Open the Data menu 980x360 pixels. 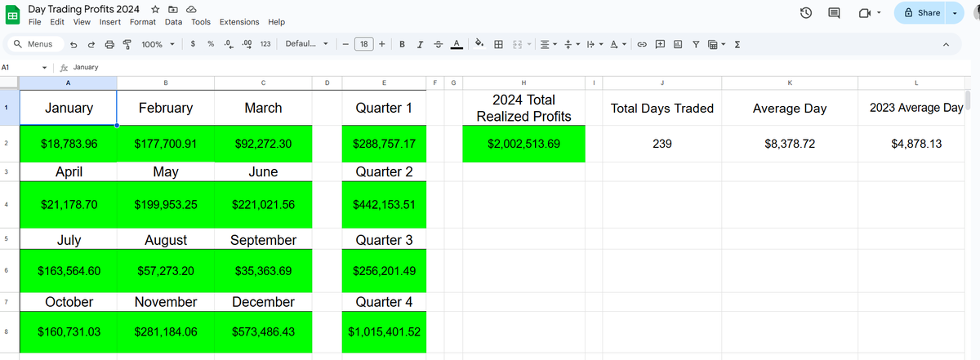173,22
